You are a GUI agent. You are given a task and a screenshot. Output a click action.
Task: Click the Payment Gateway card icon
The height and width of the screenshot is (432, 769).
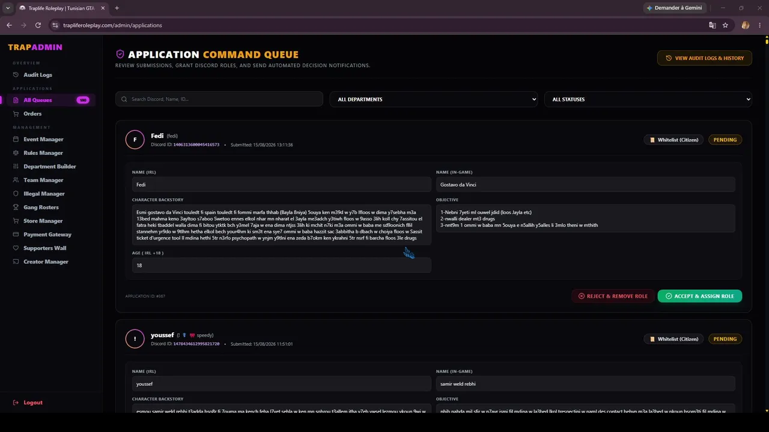(16, 235)
